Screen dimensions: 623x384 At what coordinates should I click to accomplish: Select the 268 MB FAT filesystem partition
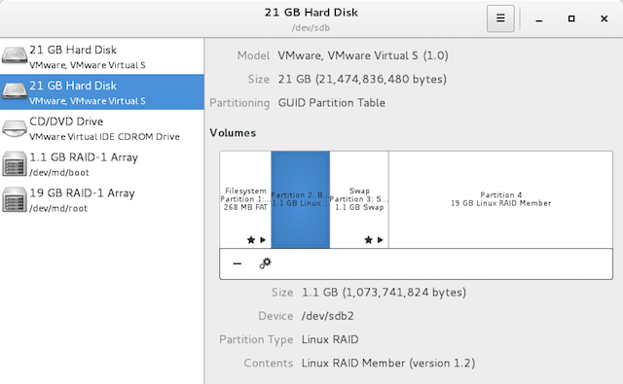coord(245,199)
